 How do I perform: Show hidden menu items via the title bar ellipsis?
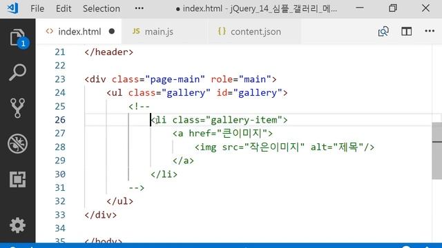point(140,8)
